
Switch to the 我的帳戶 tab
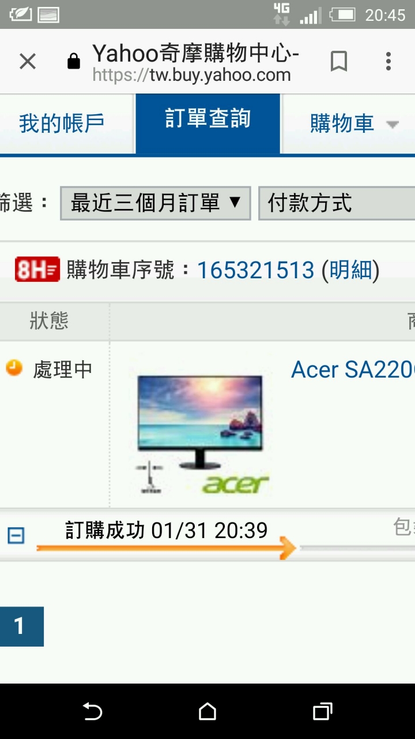[62, 124]
